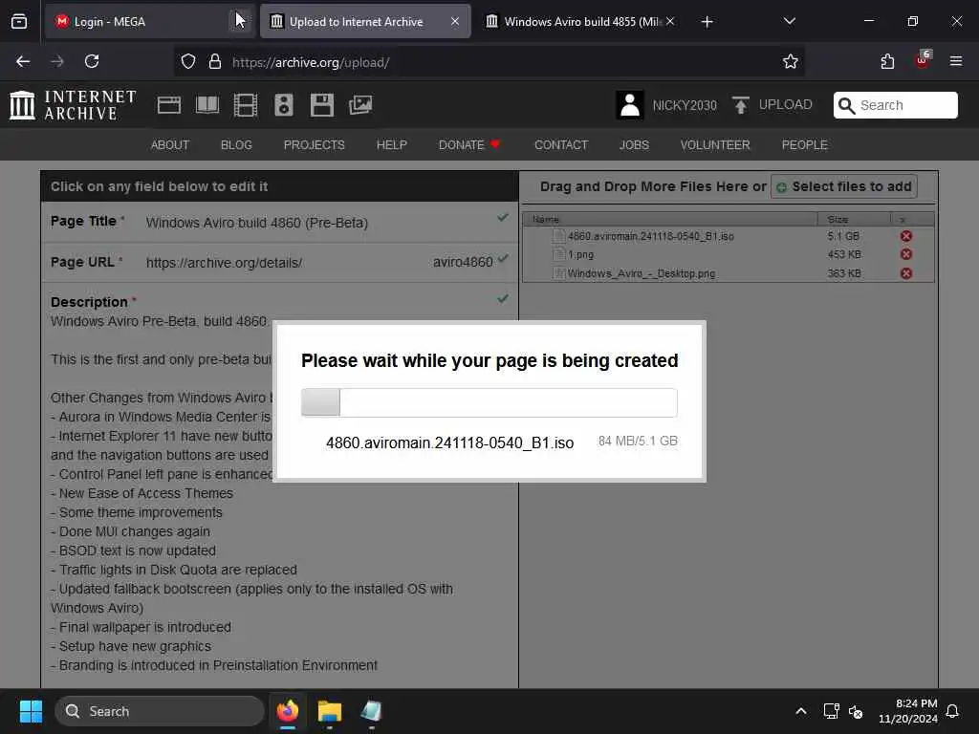This screenshot has width=979, height=734.
Task: Select Upload to Internet Archive tab
Action: (x=356, y=21)
